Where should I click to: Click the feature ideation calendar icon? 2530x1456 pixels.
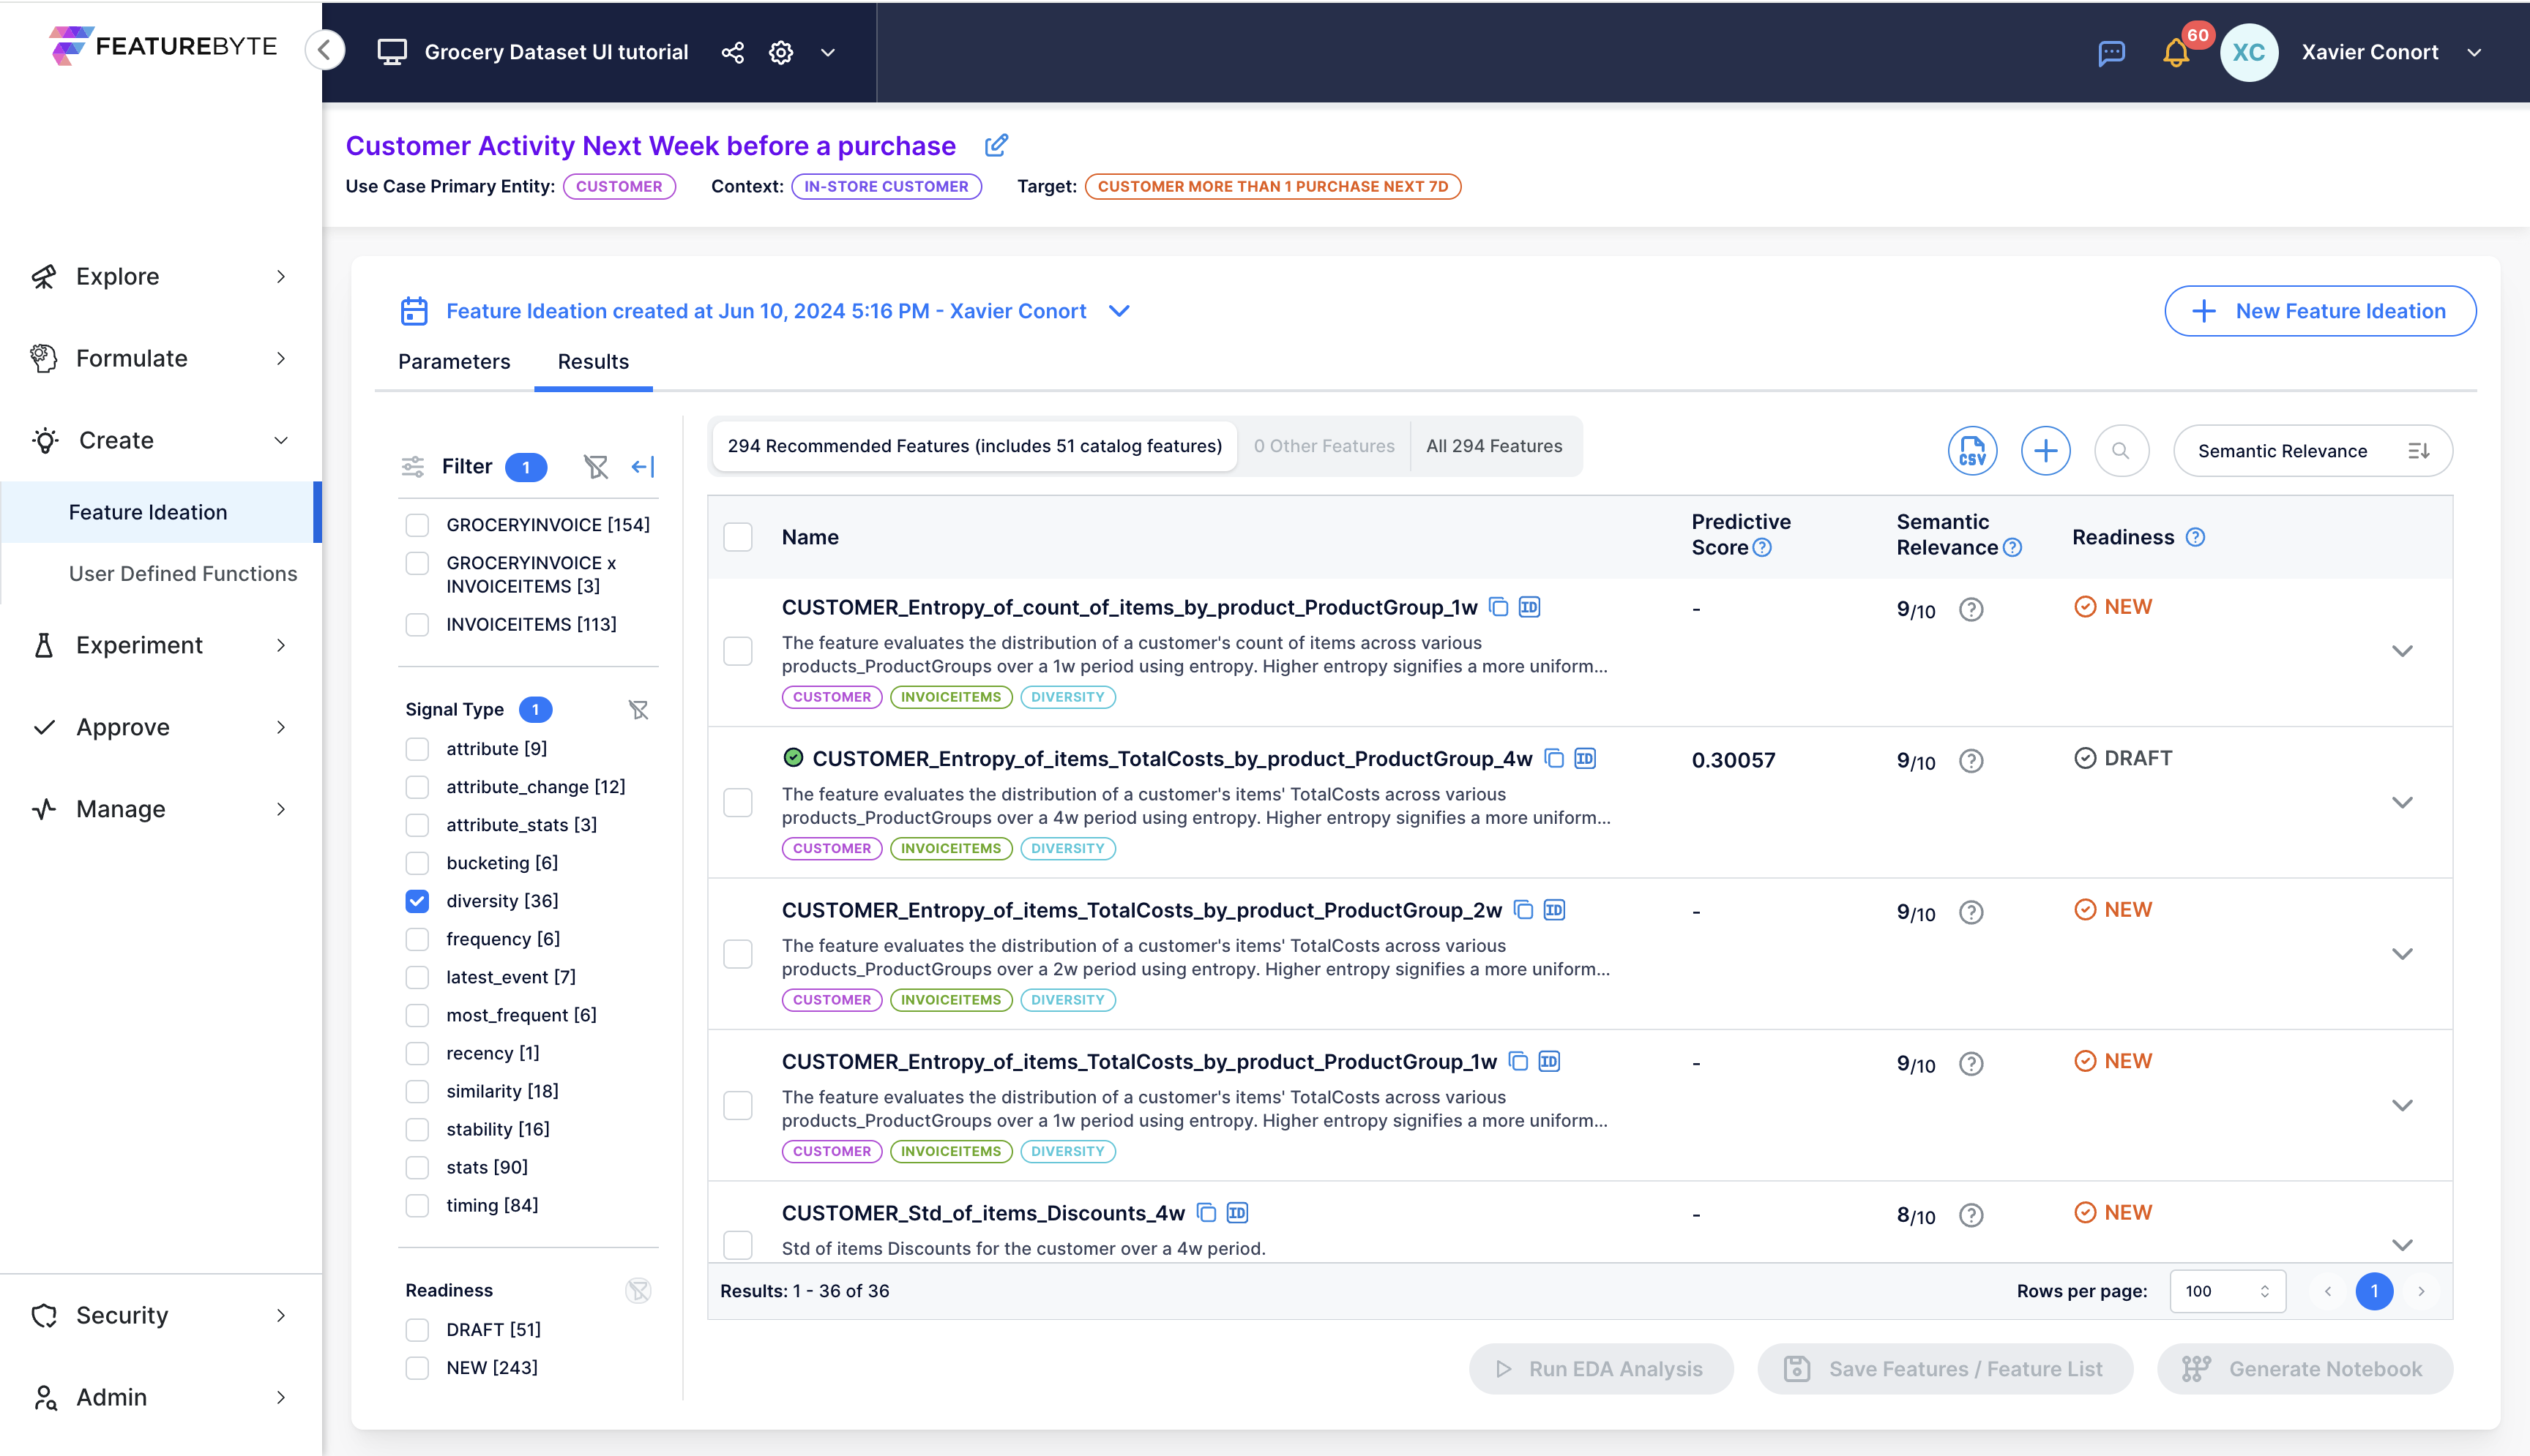tap(414, 311)
